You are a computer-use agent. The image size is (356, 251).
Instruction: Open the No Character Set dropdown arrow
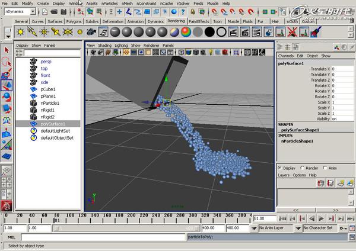click(298, 228)
